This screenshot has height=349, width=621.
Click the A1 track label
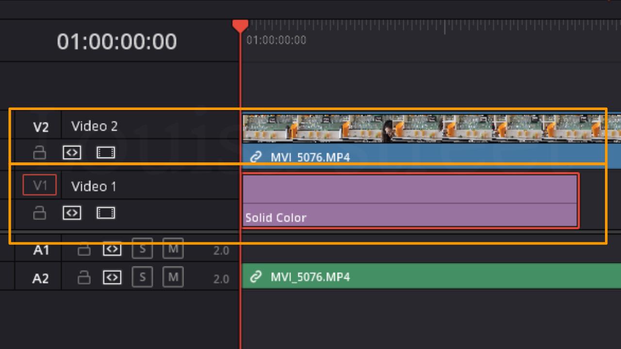pyautogui.click(x=41, y=250)
